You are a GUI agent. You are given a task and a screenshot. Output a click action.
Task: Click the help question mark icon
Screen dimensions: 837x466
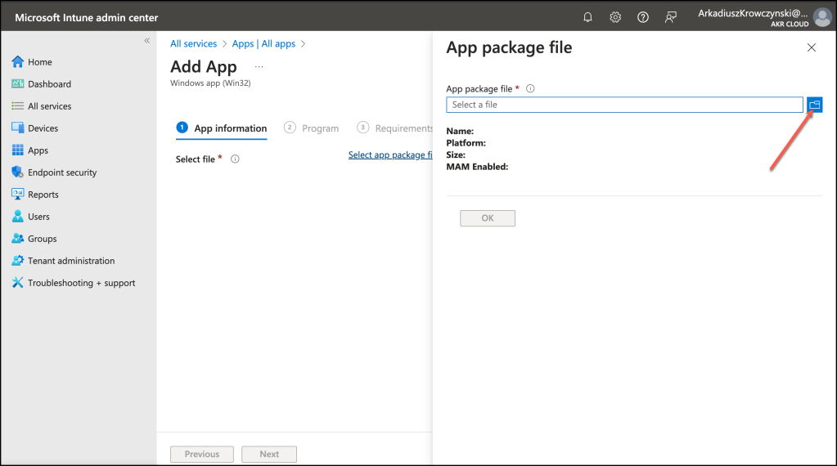(643, 17)
